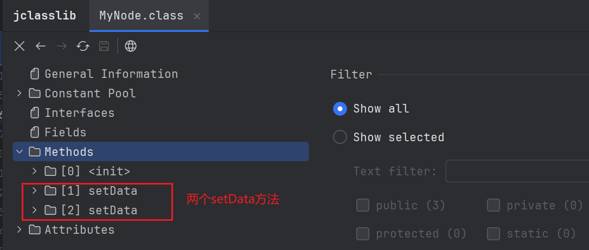Select the Show selected radio button
This screenshot has height=250, width=589.
(340, 137)
